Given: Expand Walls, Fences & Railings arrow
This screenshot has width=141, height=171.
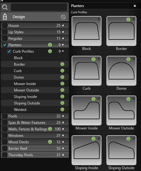Looking at the screenshot, I should coord(63,129).
